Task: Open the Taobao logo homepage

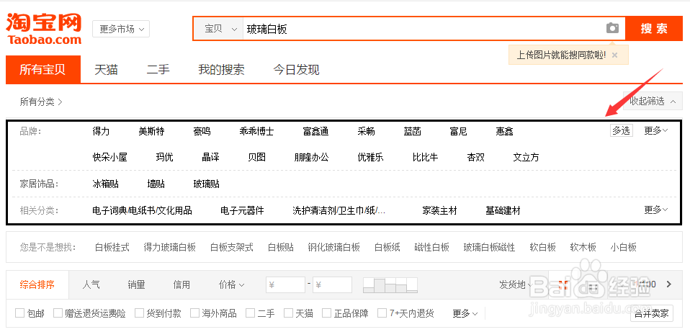Action: [x=43, y=29]
